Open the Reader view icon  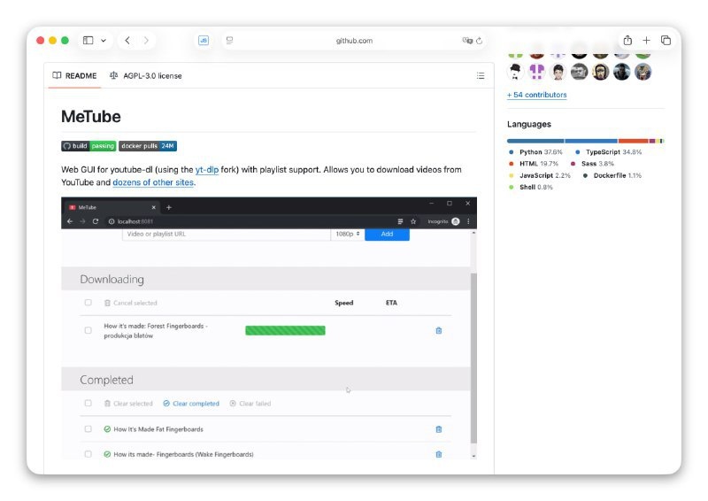click(x=229, y=41)
